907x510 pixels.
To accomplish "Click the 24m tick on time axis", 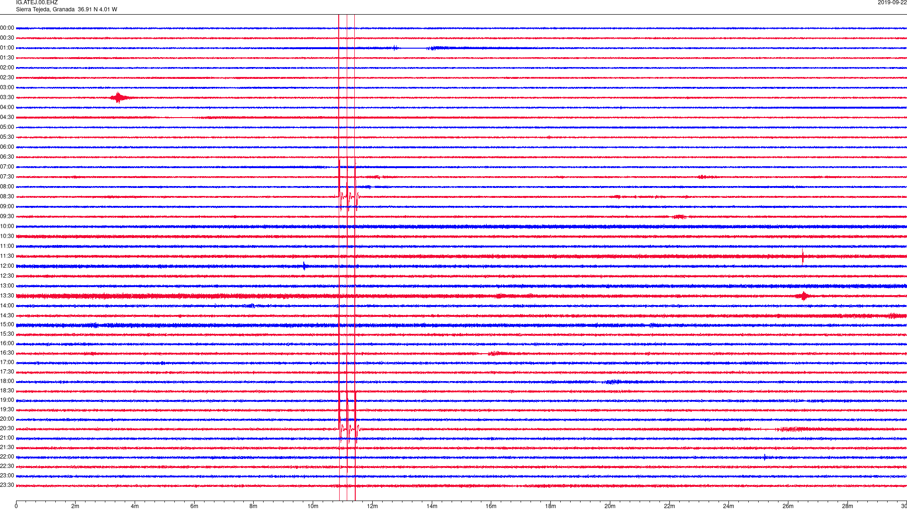I will tap(728, 506).
